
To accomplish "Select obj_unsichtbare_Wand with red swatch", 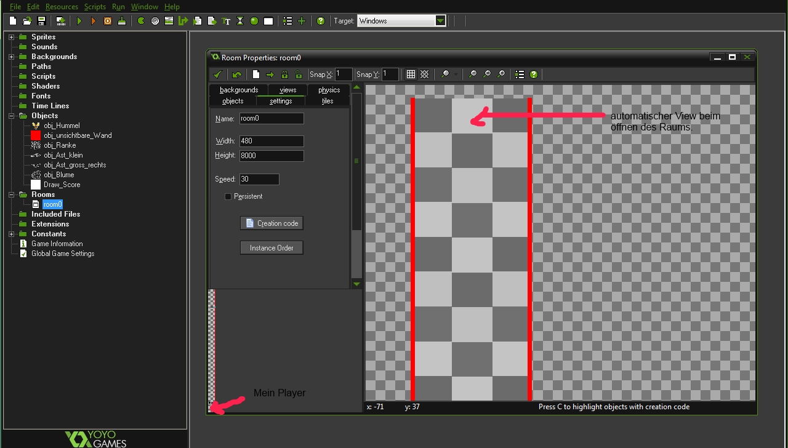I will click(77, 135).
